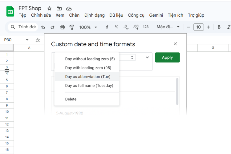The image size is (231, 154).
Task: Click the green Apply button
Action: click(x=167, y=58)
